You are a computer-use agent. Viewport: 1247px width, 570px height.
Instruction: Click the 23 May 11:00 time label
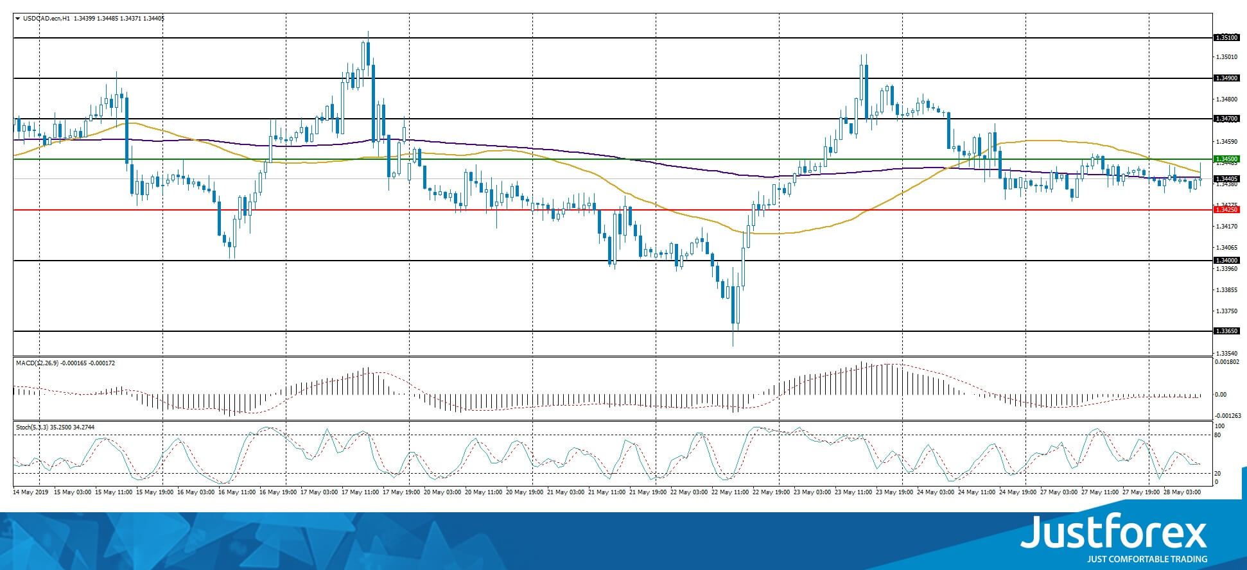point(853,492)
